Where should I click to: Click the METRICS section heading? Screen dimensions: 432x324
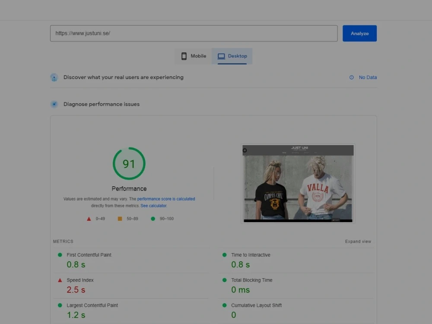(x=63, y=241)
